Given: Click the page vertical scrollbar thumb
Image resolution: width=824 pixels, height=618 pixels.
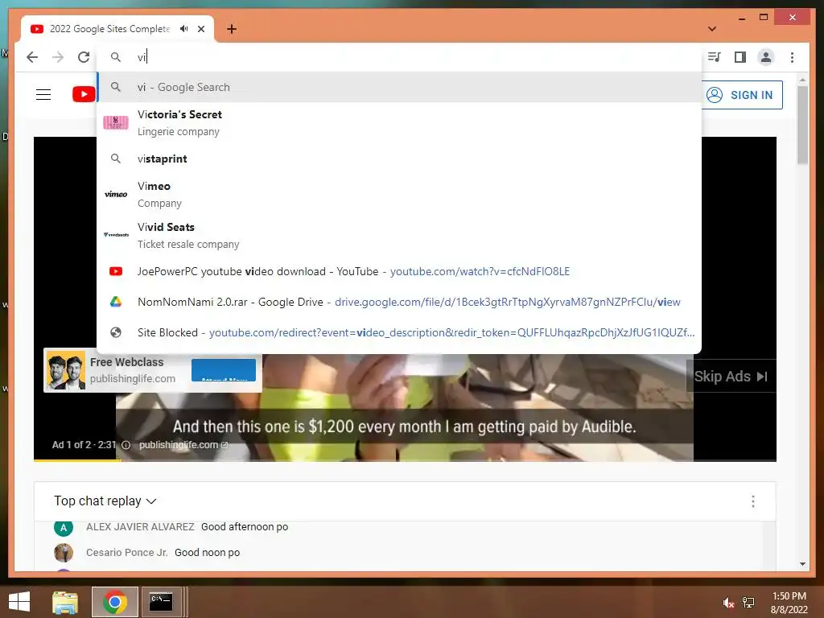Looking at the screenshot, I should (802, 125).
